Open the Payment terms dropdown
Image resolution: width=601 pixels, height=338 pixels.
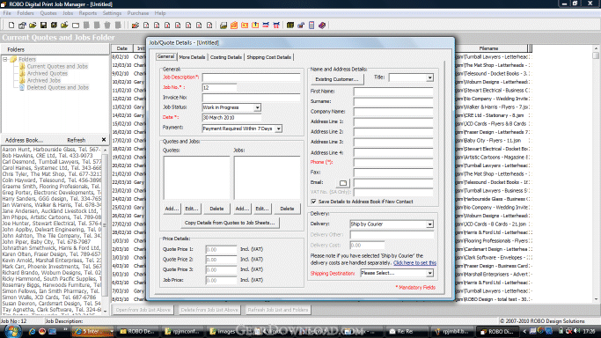coord(279,129)
